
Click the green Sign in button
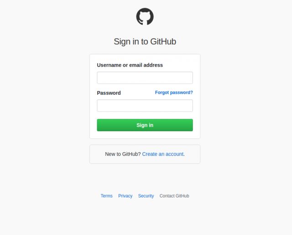(145, 125)
